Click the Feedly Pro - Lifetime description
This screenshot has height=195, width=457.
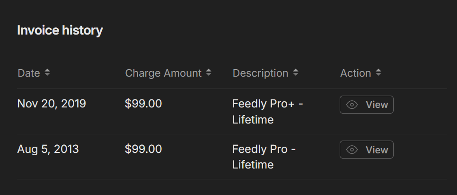(x=264, y=157)
